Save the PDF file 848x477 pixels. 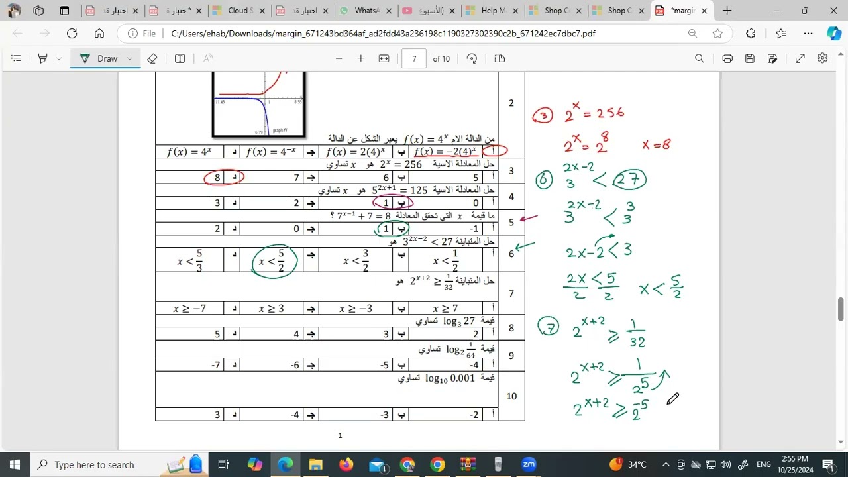(x=750, y=58)
